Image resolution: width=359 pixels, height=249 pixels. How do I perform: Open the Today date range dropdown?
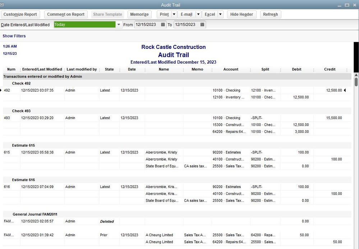pyautogui.click(x=119, y=25)
